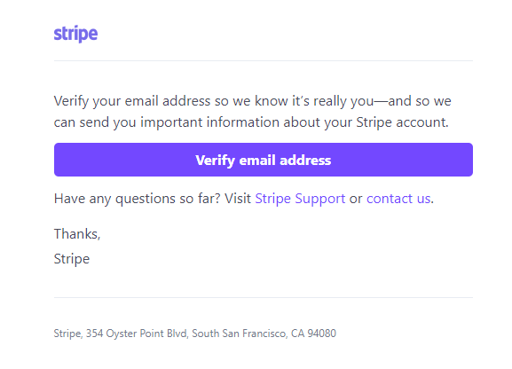Click the words really you in the paragraph
The width and height of the screenshot is (512, 369).
click(x=343, y=101)
